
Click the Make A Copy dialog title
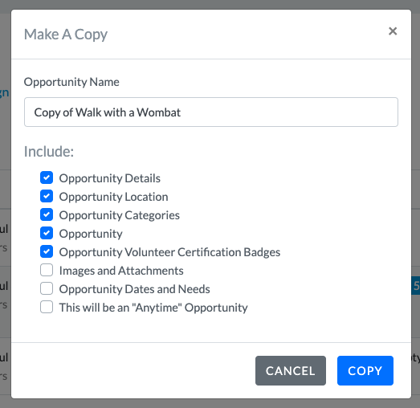(66, 35)
